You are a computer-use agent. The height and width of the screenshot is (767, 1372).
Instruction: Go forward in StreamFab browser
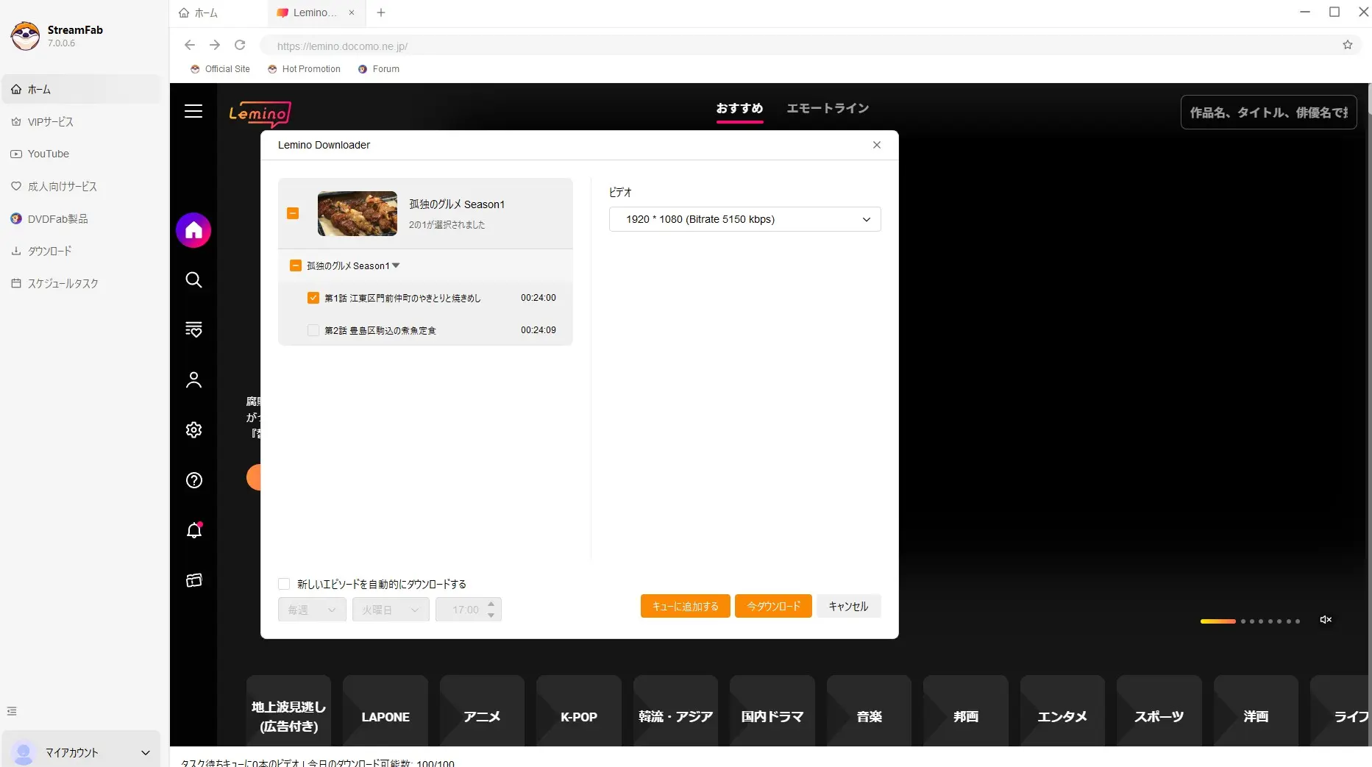tap(214, 45)
